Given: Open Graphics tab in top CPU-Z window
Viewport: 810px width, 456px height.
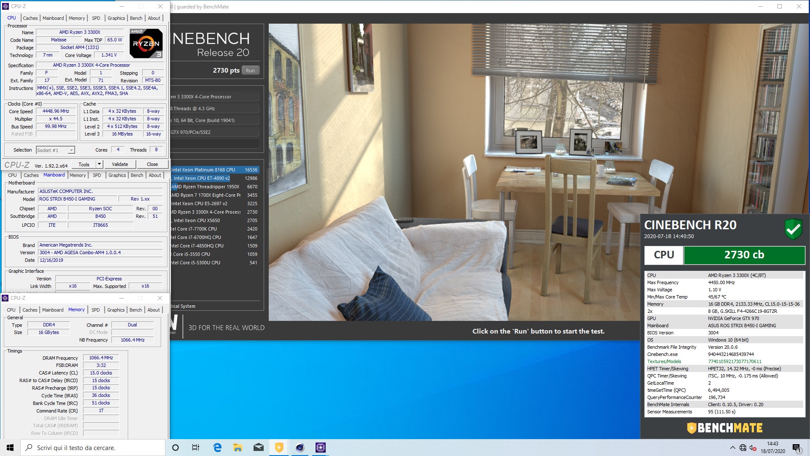Looking at the screenshot, I should point(116,18).
